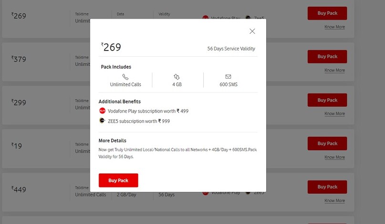
Task: Click the data arrows icon above 4 GB
Action: click(x=177, y=77)
